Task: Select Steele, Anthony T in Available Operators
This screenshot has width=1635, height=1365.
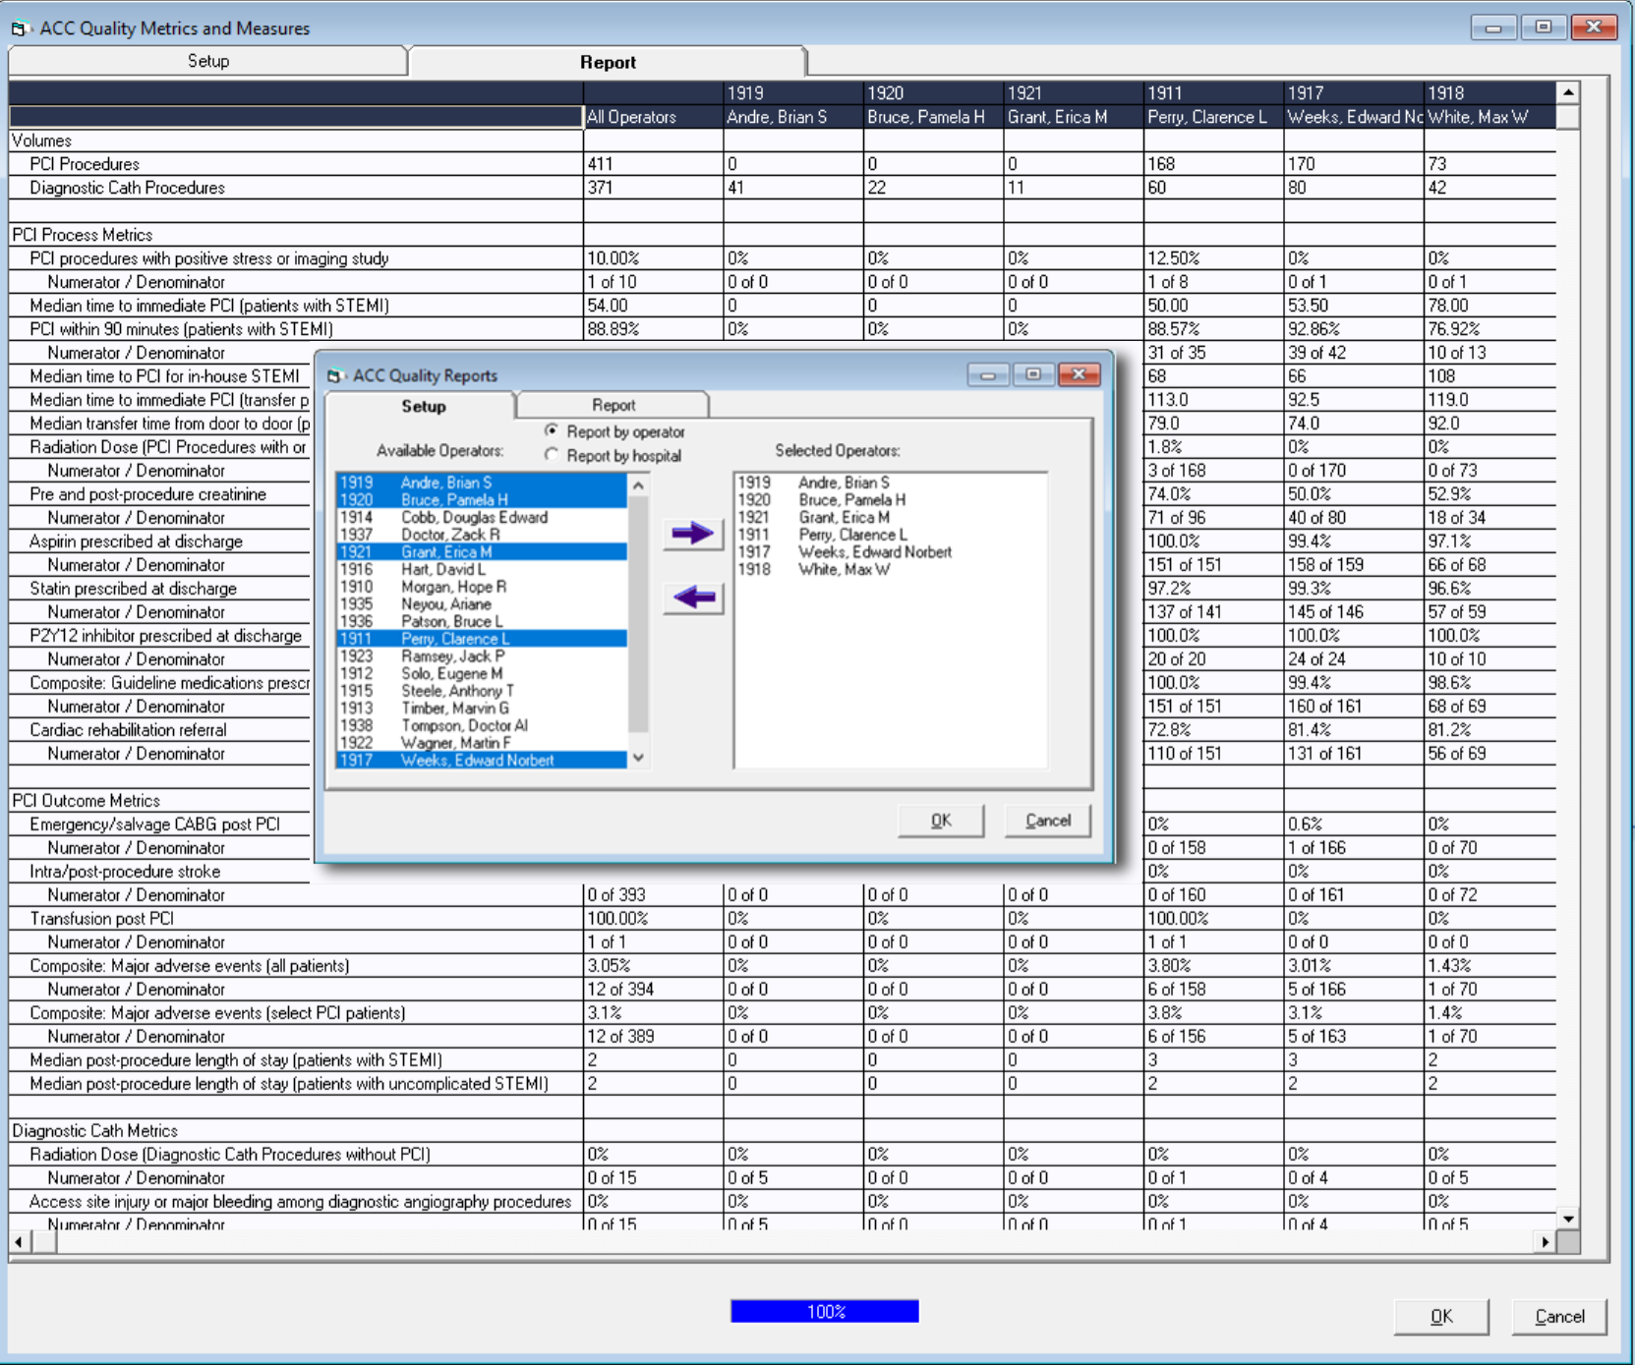Action: 482,691
